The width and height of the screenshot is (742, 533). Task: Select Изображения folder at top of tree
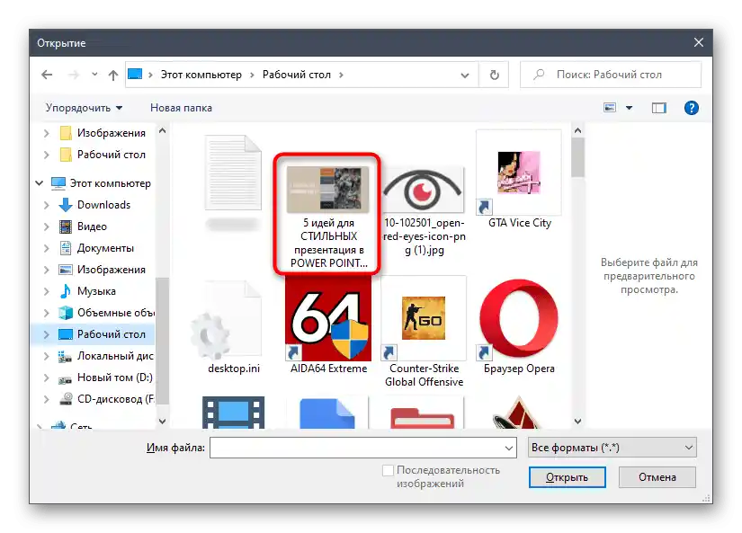pyautogui.click(x=103, y=133)
